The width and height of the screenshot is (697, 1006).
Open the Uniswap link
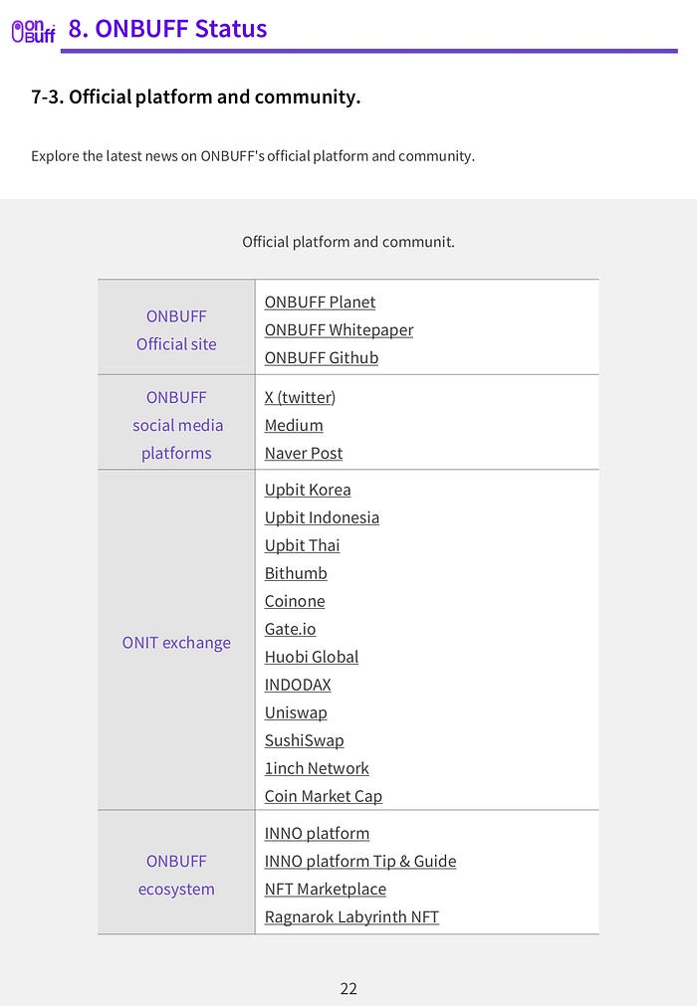click(296, 712)
